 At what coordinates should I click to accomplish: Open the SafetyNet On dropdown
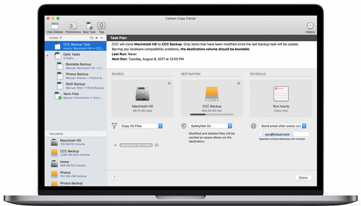(x=210, y=126)
